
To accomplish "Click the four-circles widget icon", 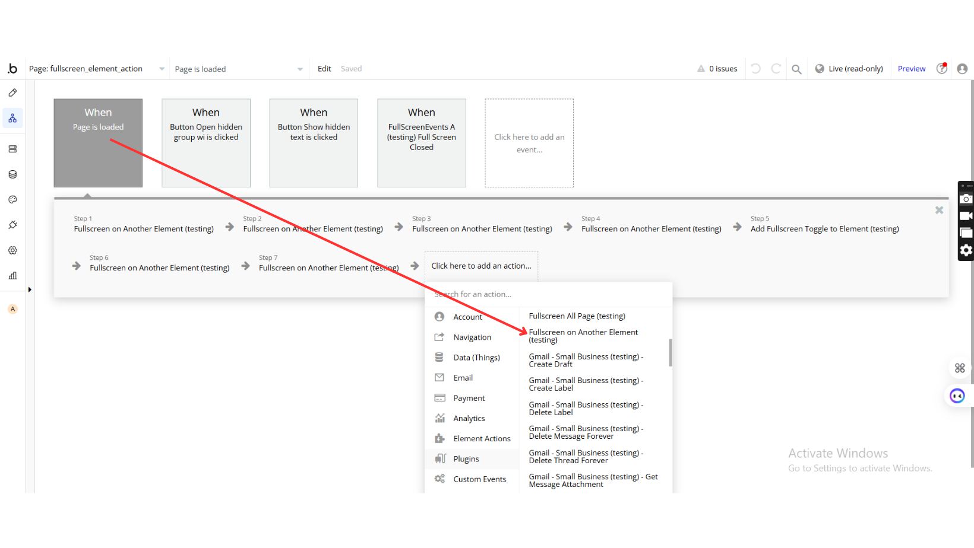I will pyautogui.click(x=960, y=368).
